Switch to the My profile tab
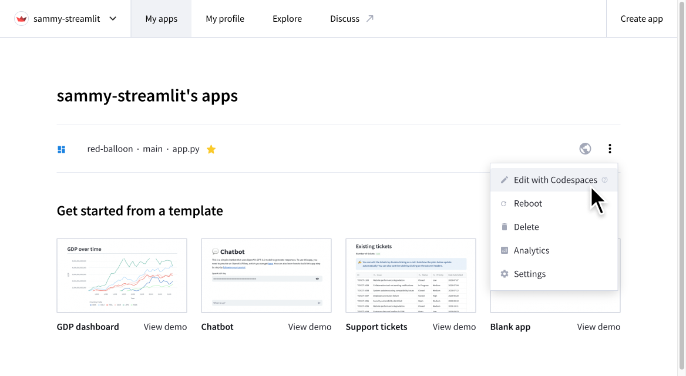 (225, 18)
